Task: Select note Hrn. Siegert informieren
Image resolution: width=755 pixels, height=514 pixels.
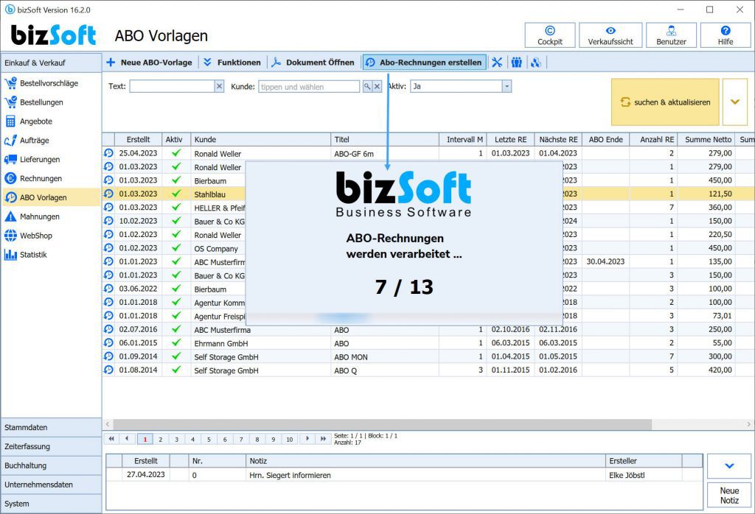Action: [404, 475]
